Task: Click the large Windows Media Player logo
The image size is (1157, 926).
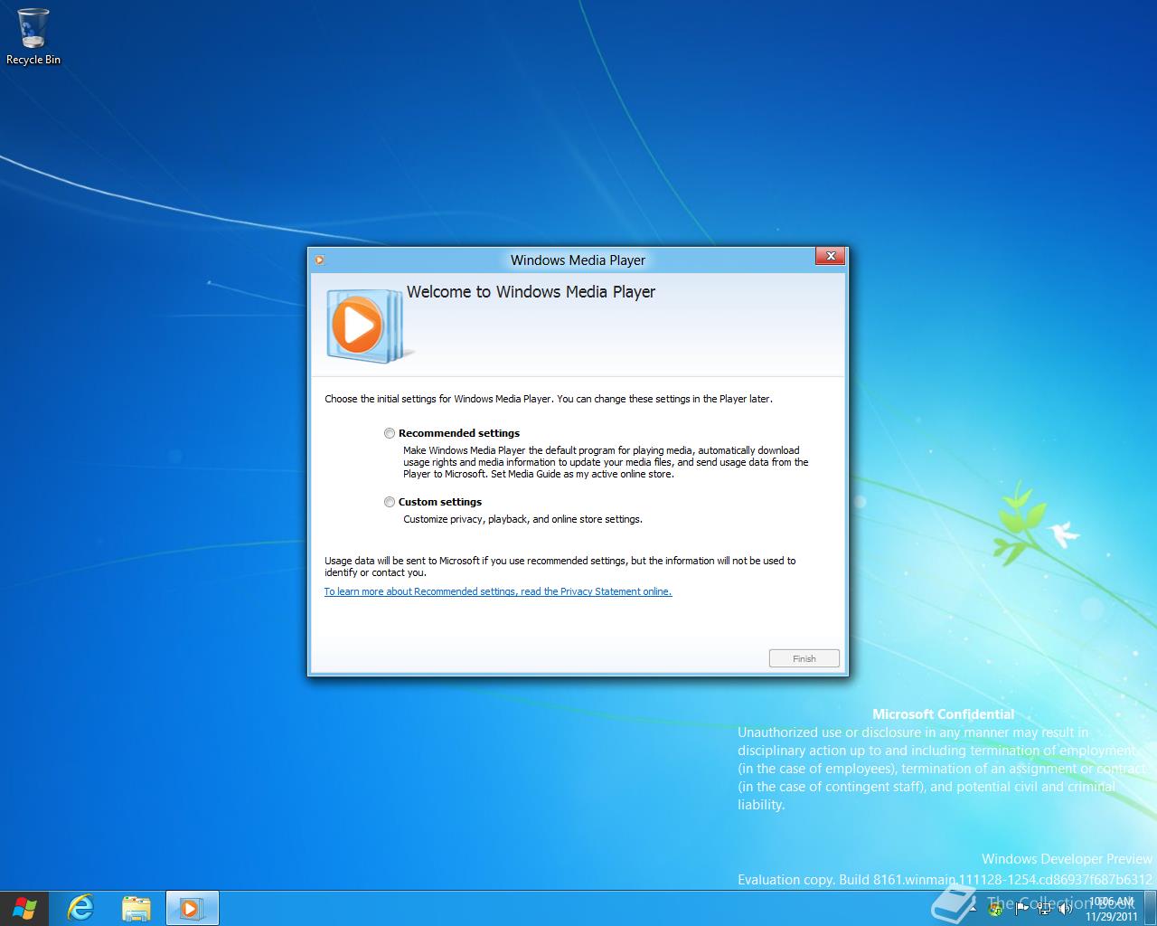Action: pyautogui.click(x=368, y=326)
